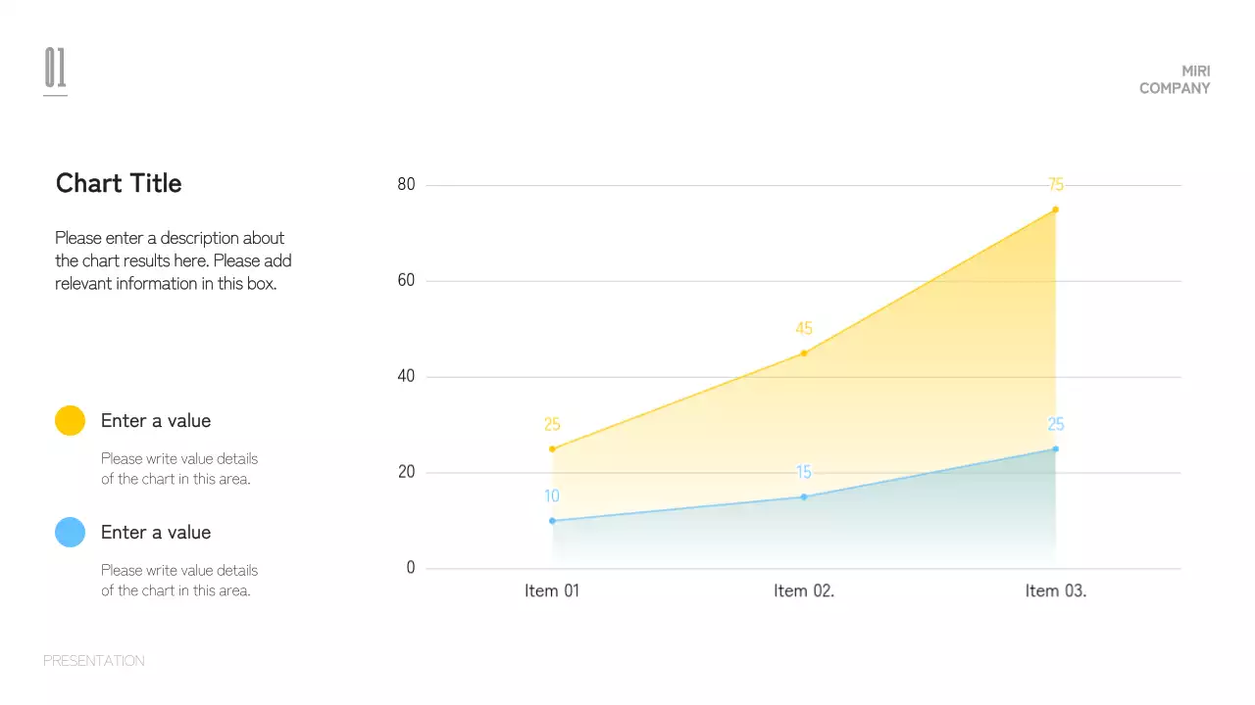
Task: Click the yellow data label 45
Action: [804, 329]
